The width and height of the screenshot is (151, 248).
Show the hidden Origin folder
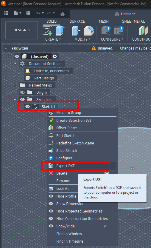click(x=22, y=92)
